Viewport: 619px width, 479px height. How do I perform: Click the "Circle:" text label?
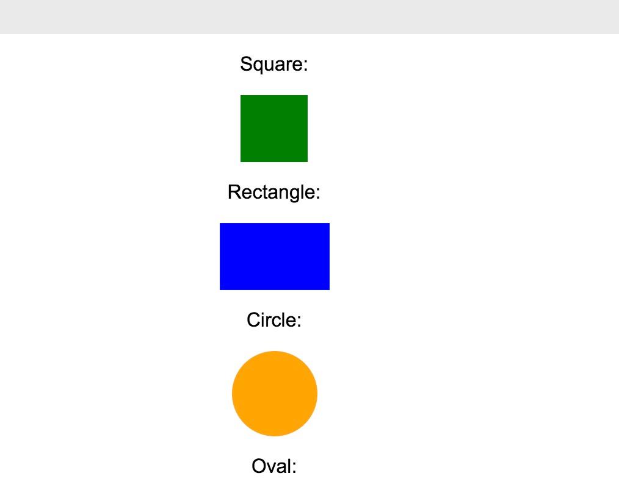pos(274,320)
